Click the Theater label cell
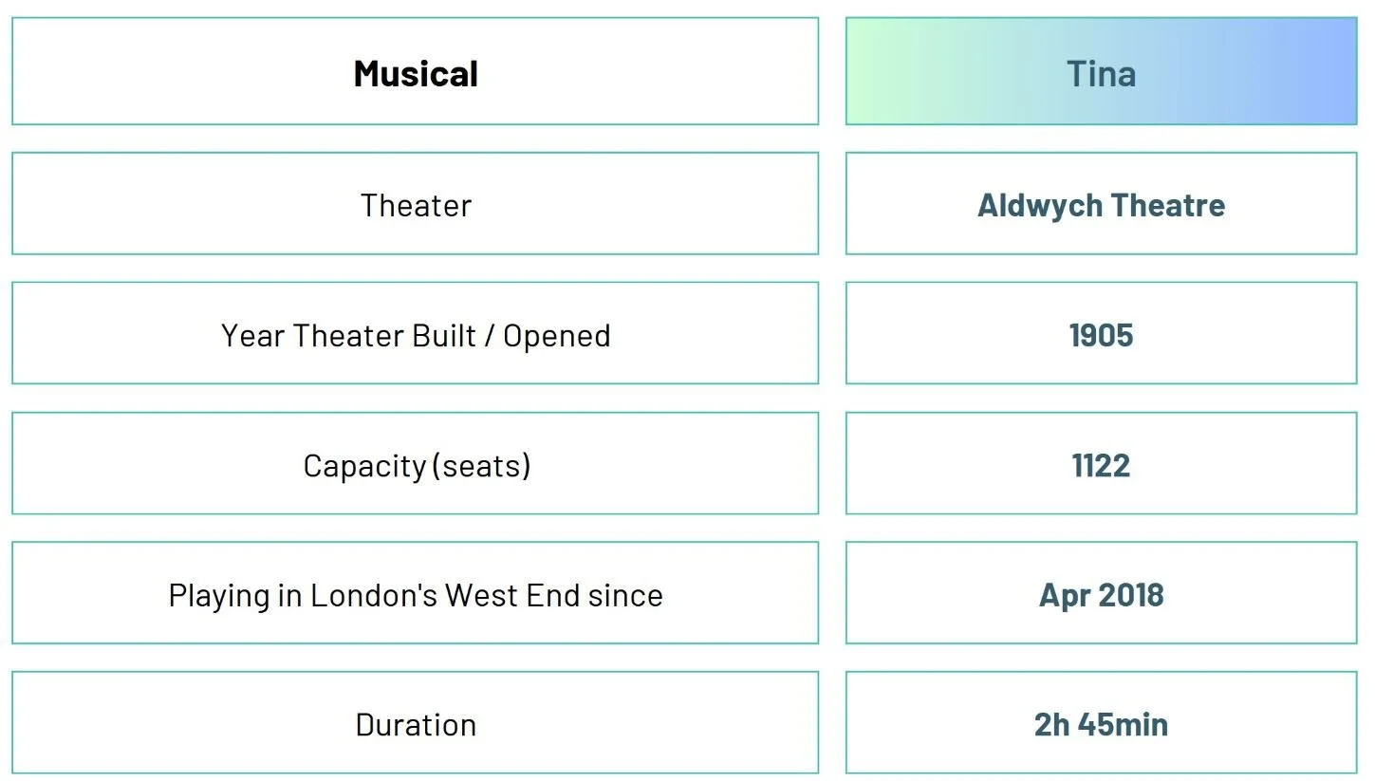This screenshot has width=1375, height=781. tap(415, 204)
